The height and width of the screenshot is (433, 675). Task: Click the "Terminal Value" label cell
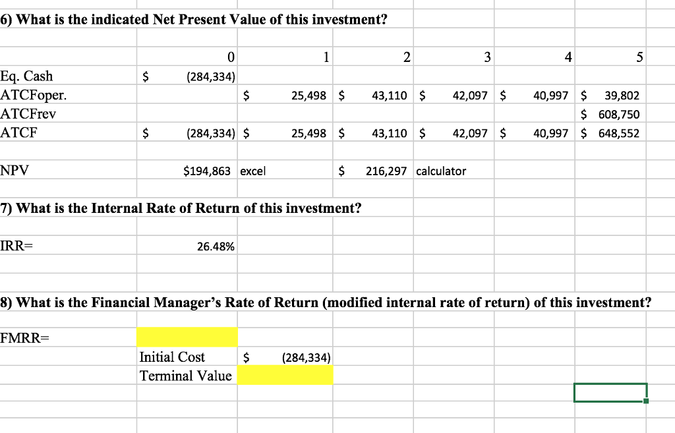(x=186, y=376)
